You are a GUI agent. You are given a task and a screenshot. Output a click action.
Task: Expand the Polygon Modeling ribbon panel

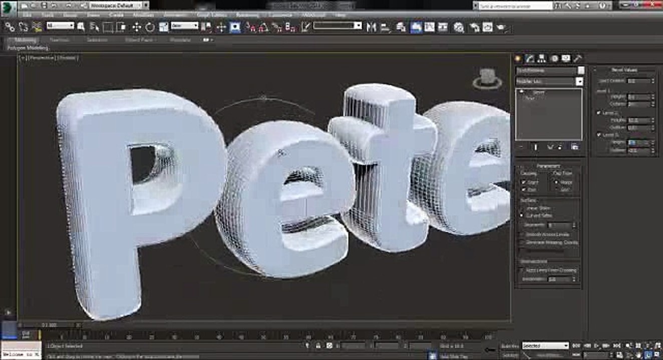pyautogui.click(x=28, y=48)
